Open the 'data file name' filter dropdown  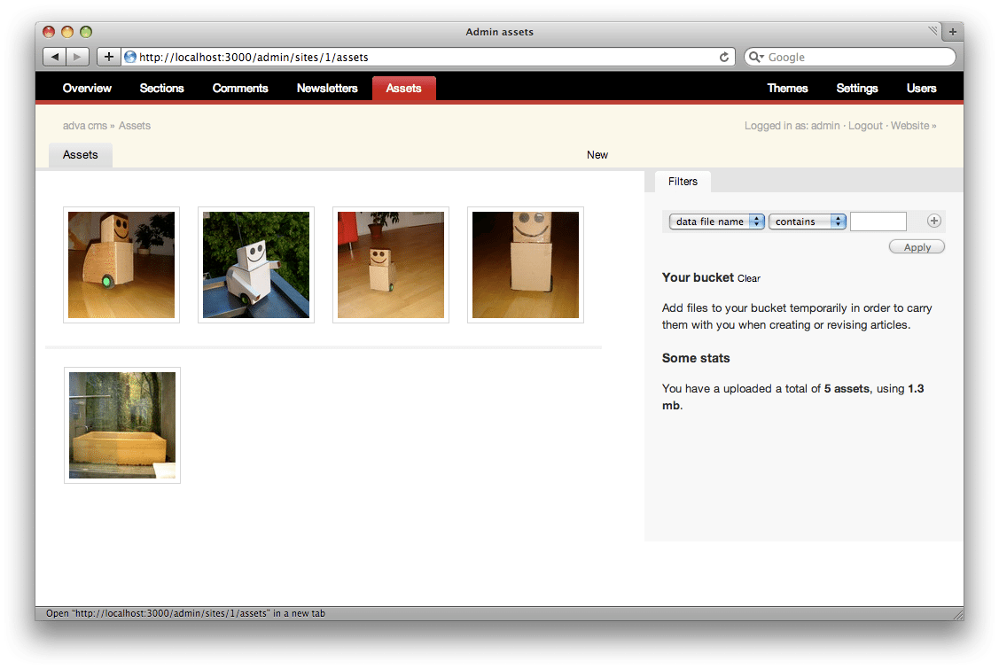click(716, 222)
